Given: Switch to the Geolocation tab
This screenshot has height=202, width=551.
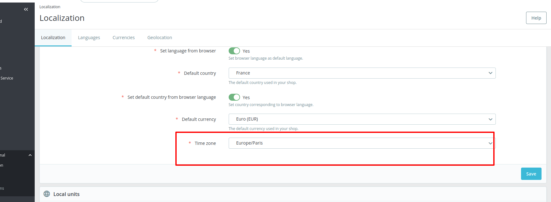Looking at the screenshot, I should point(160,38).
